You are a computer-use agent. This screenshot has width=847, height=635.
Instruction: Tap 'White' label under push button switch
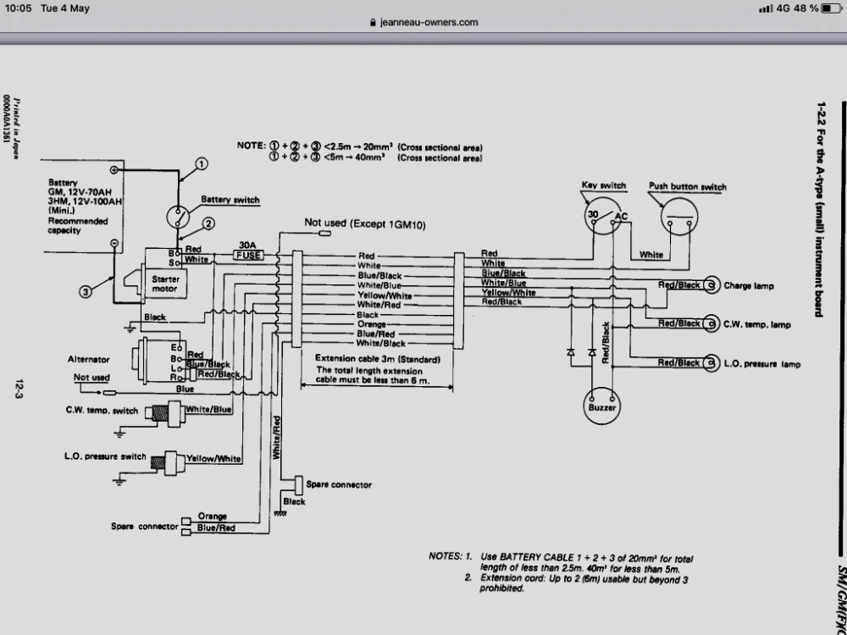pyautogui.click(x=650, y=254)
